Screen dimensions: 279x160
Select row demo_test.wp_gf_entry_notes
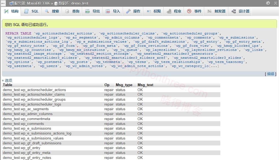click(111, 158)
